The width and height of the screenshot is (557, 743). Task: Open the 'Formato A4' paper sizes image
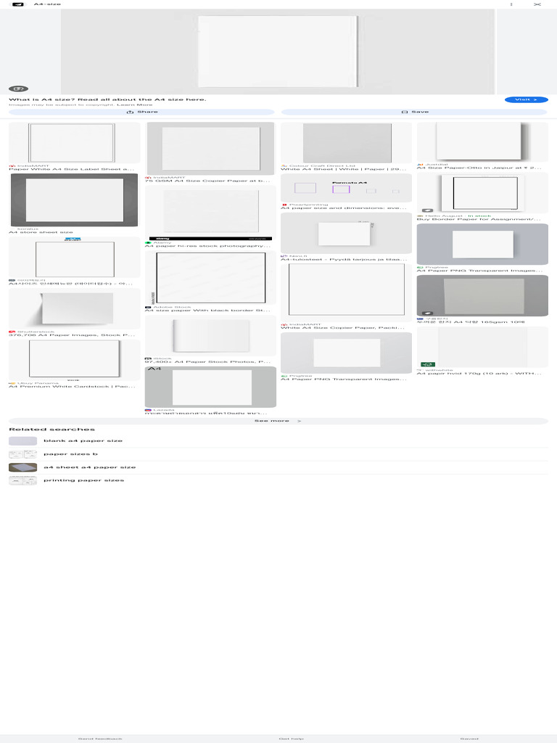346,188
